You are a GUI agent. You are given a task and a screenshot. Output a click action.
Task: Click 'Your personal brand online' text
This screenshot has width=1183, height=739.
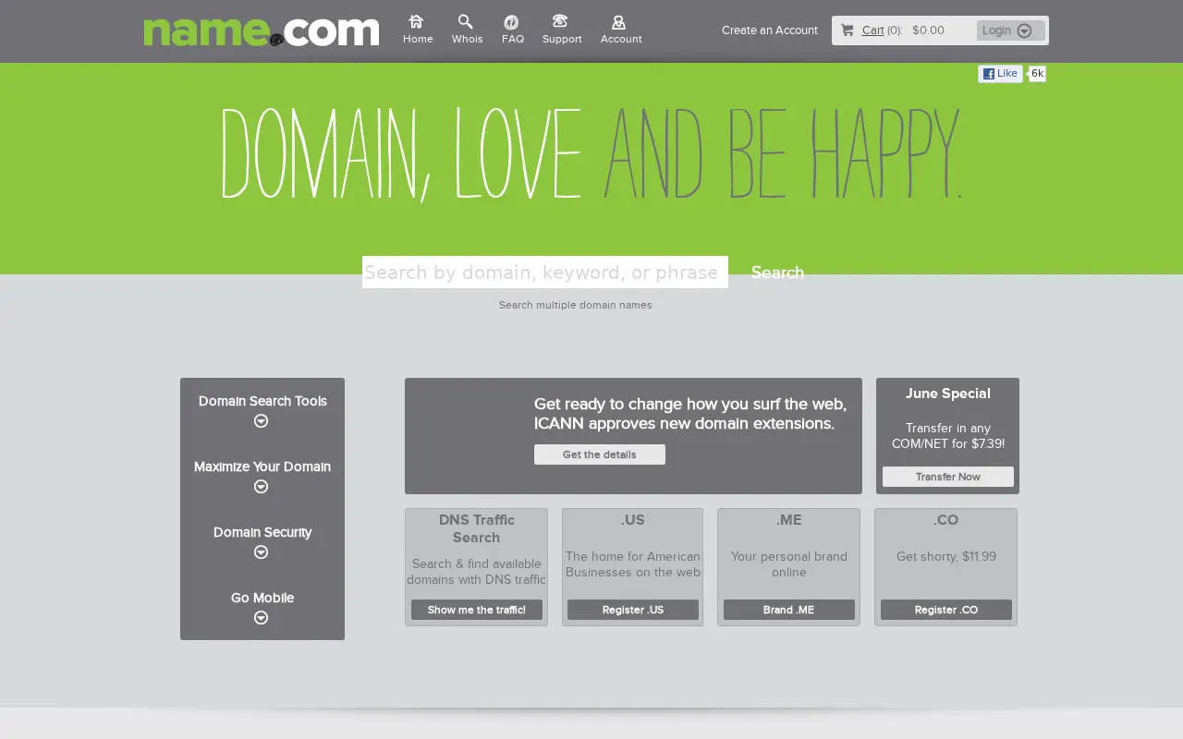click(x=789, y=564)
